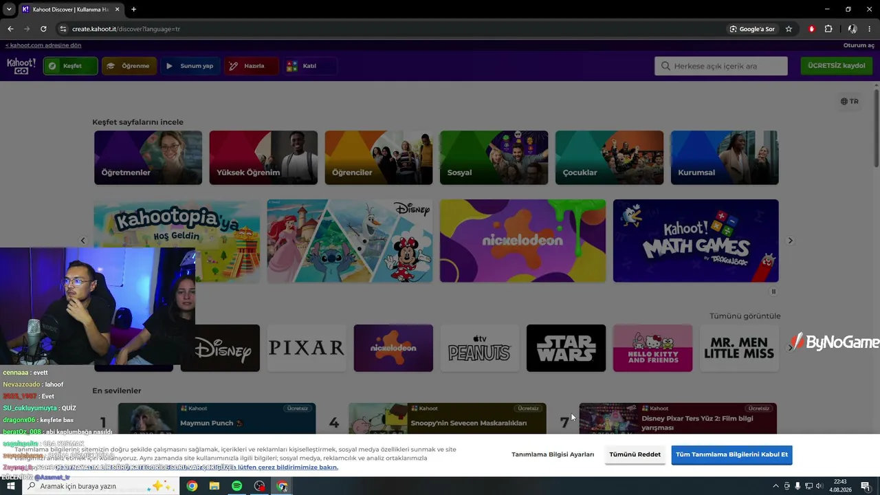Open the Chrome three-dot menu
880x495 pixels.
pos(870,29)
